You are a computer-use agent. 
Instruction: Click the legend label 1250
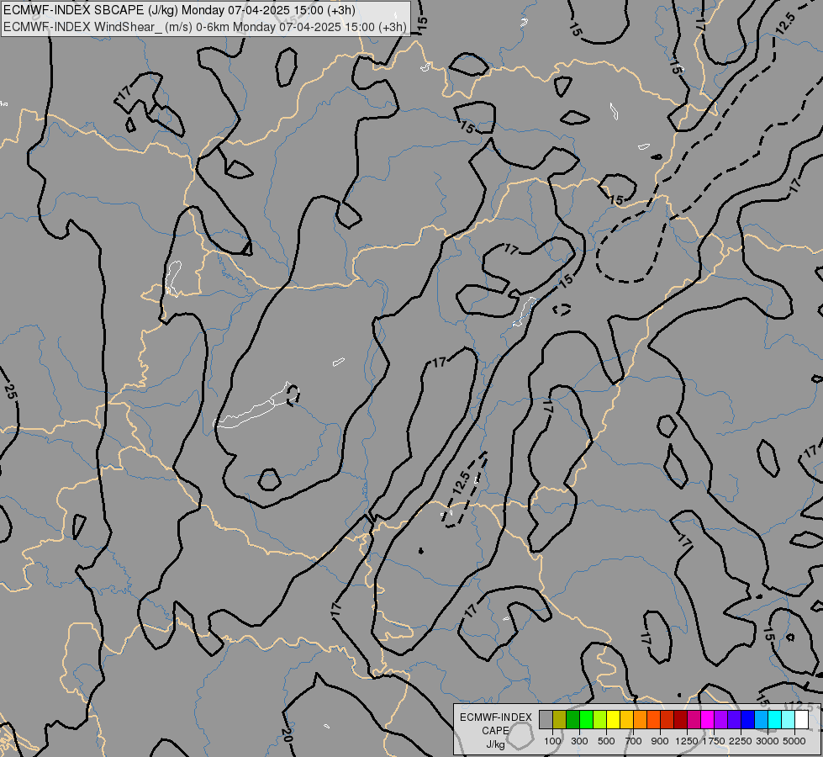687,741
